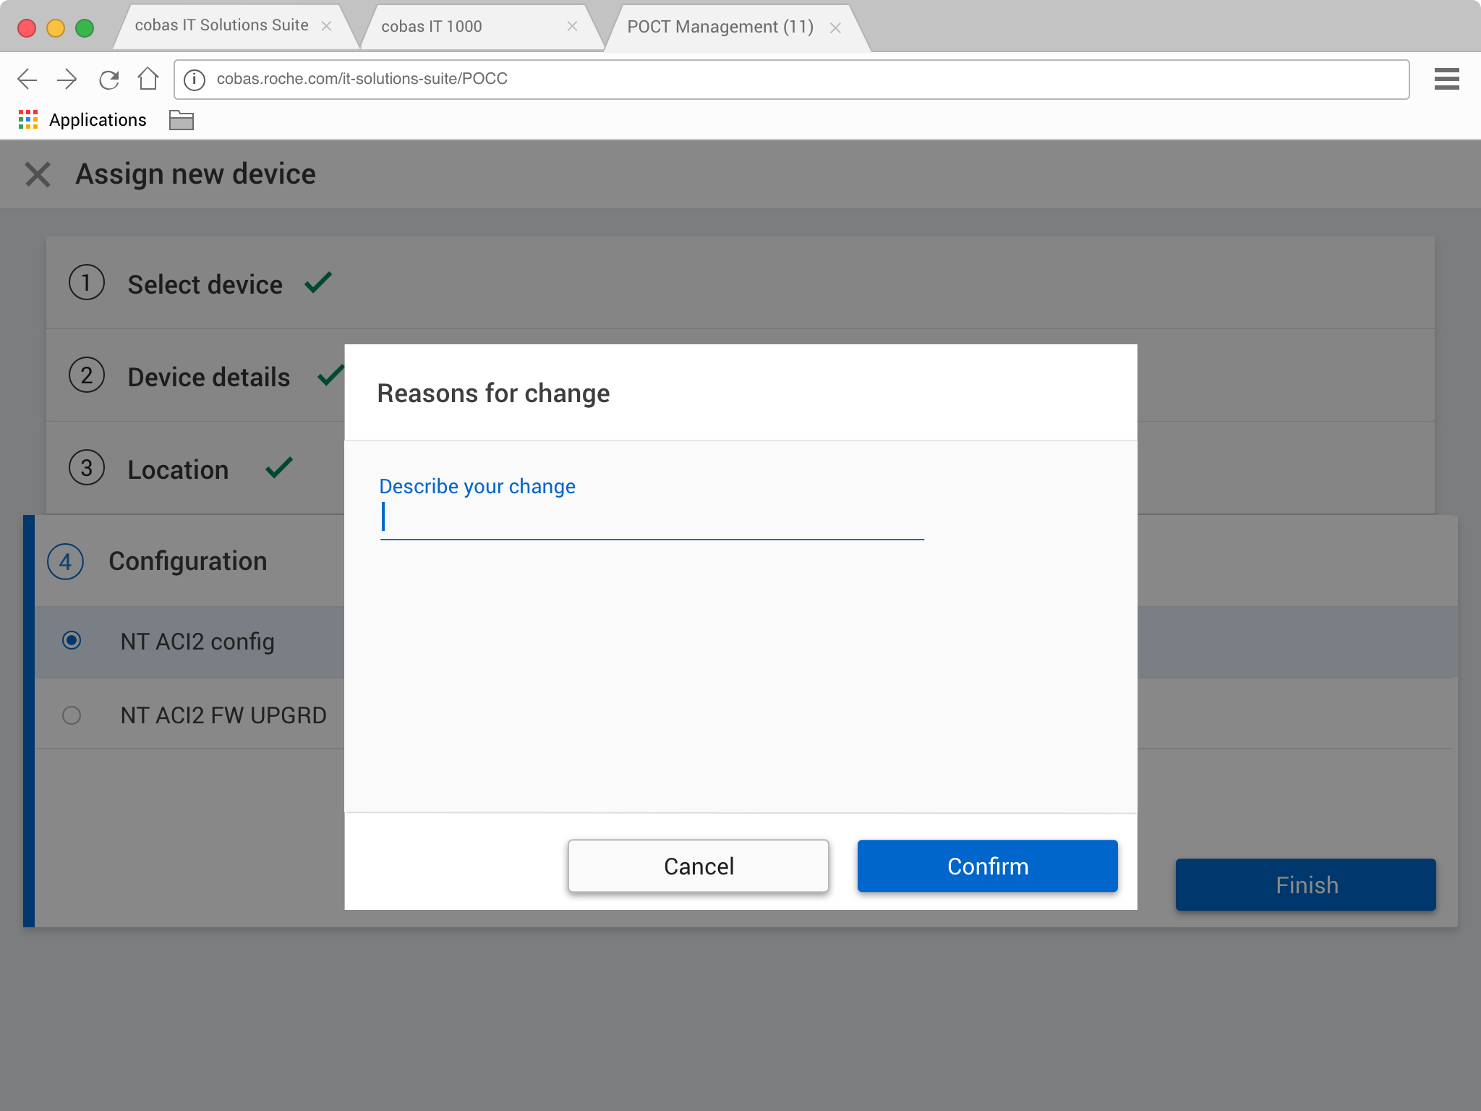Select NT ACI2 config radio button
The height and width of the screenshot is (1111, 1481).
72,641
